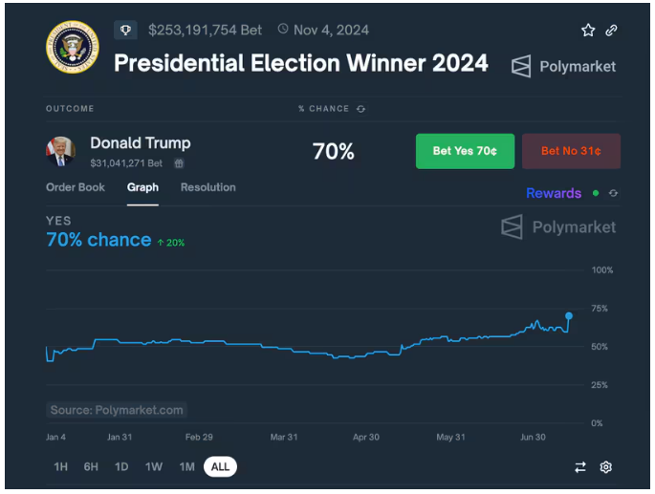The image size is (655, 494).
Task: Click the presidential seal image
Action: pyautogui.click(x=72, y=46)
